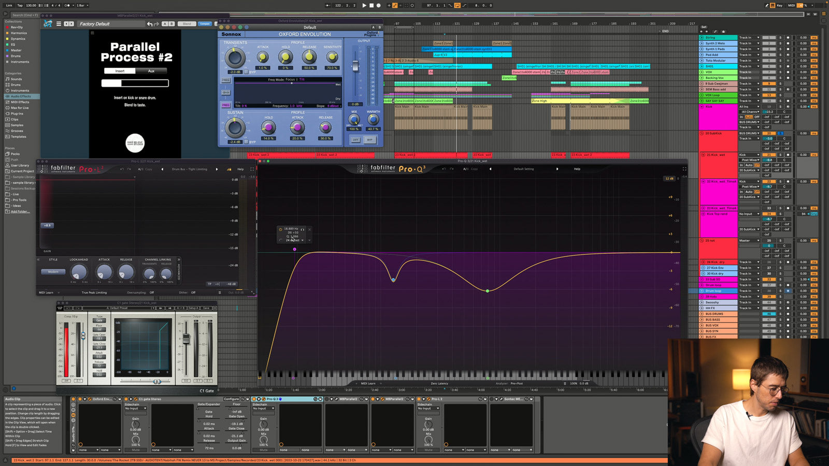Click the Save button in C1 Gate plugin

206,308
